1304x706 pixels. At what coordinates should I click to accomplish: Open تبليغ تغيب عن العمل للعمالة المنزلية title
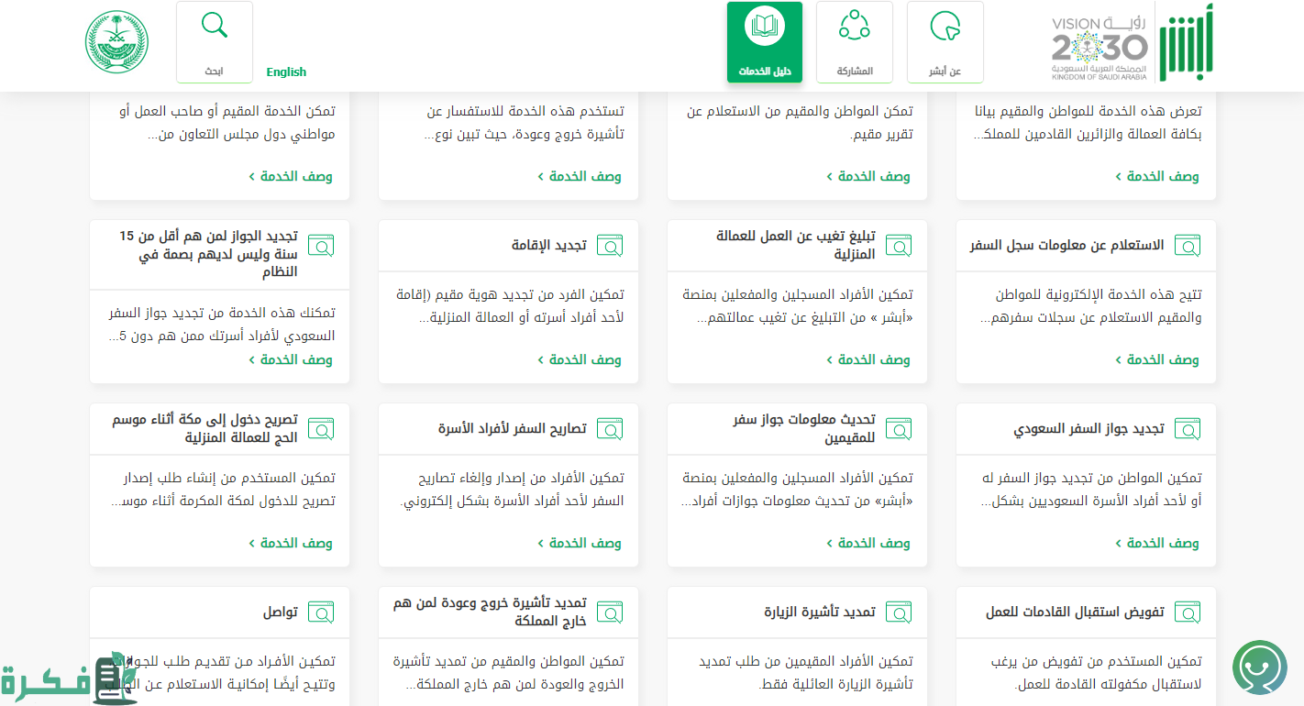pyautogui.click(x=796, y=245)
